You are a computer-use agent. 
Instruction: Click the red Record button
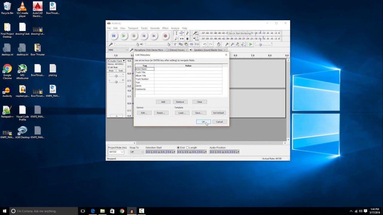pos(165,36)
